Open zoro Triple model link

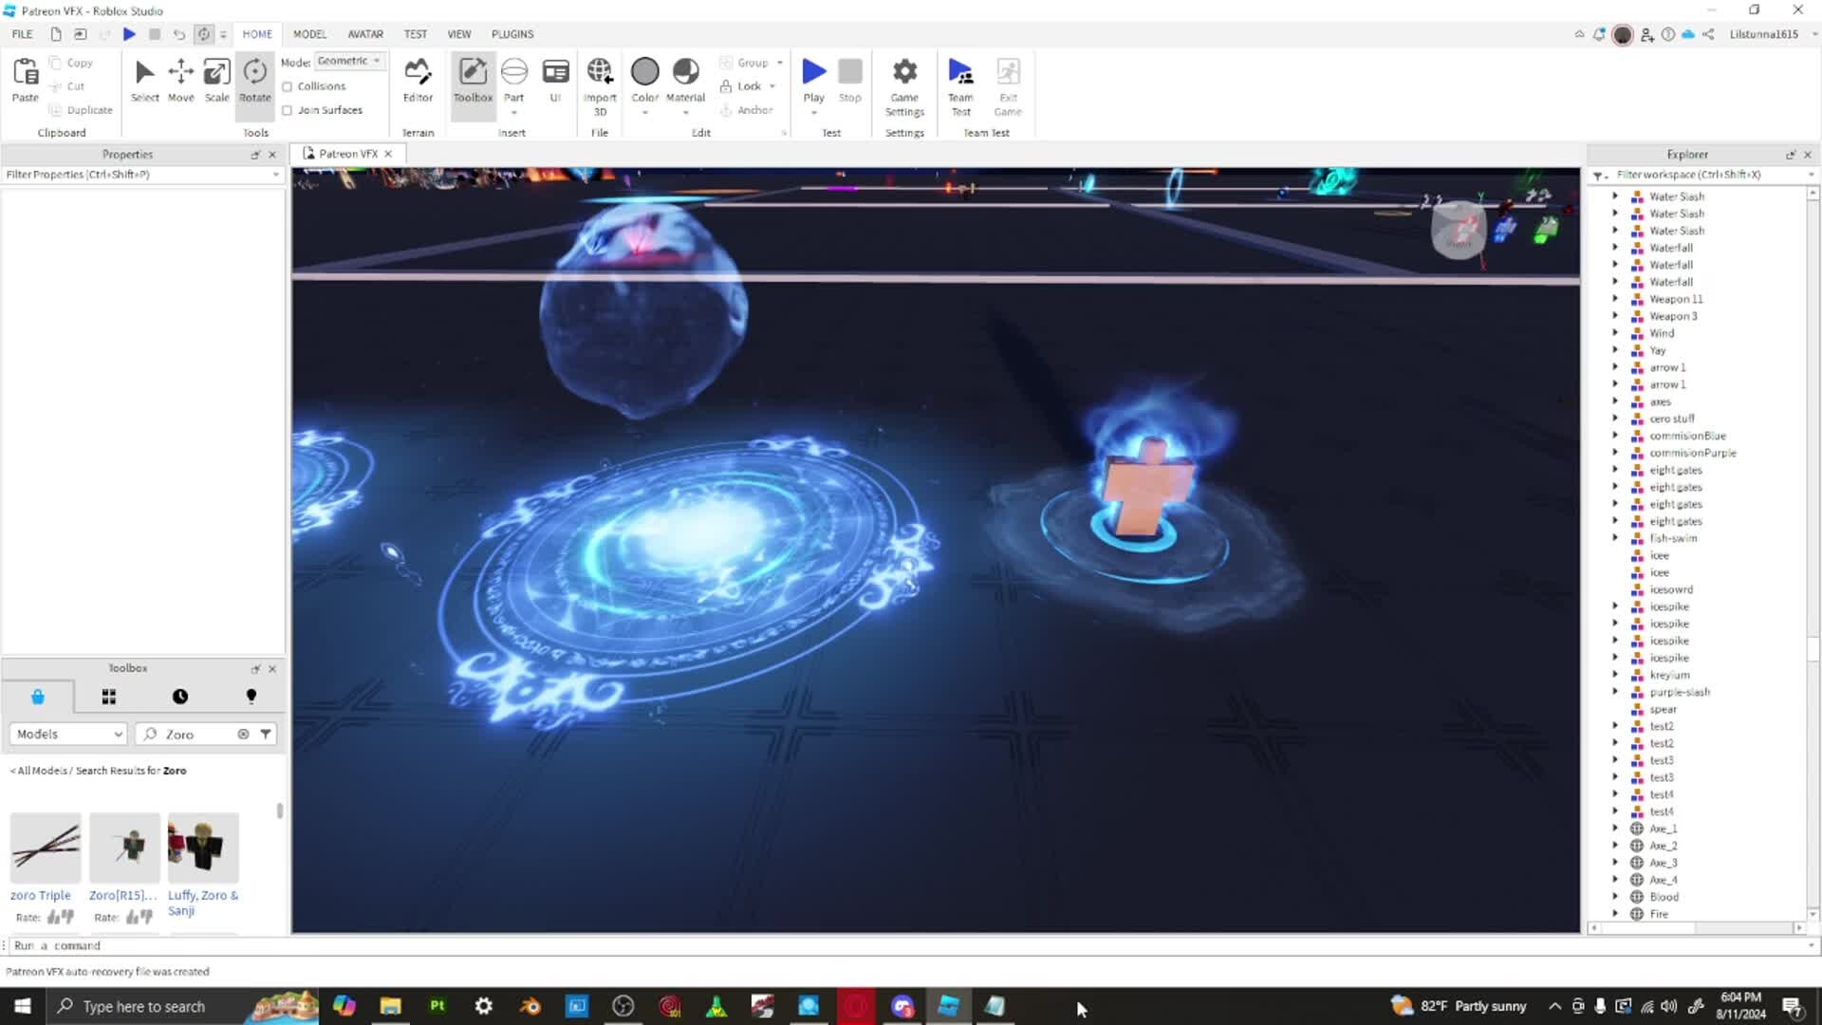pos(41,895)
